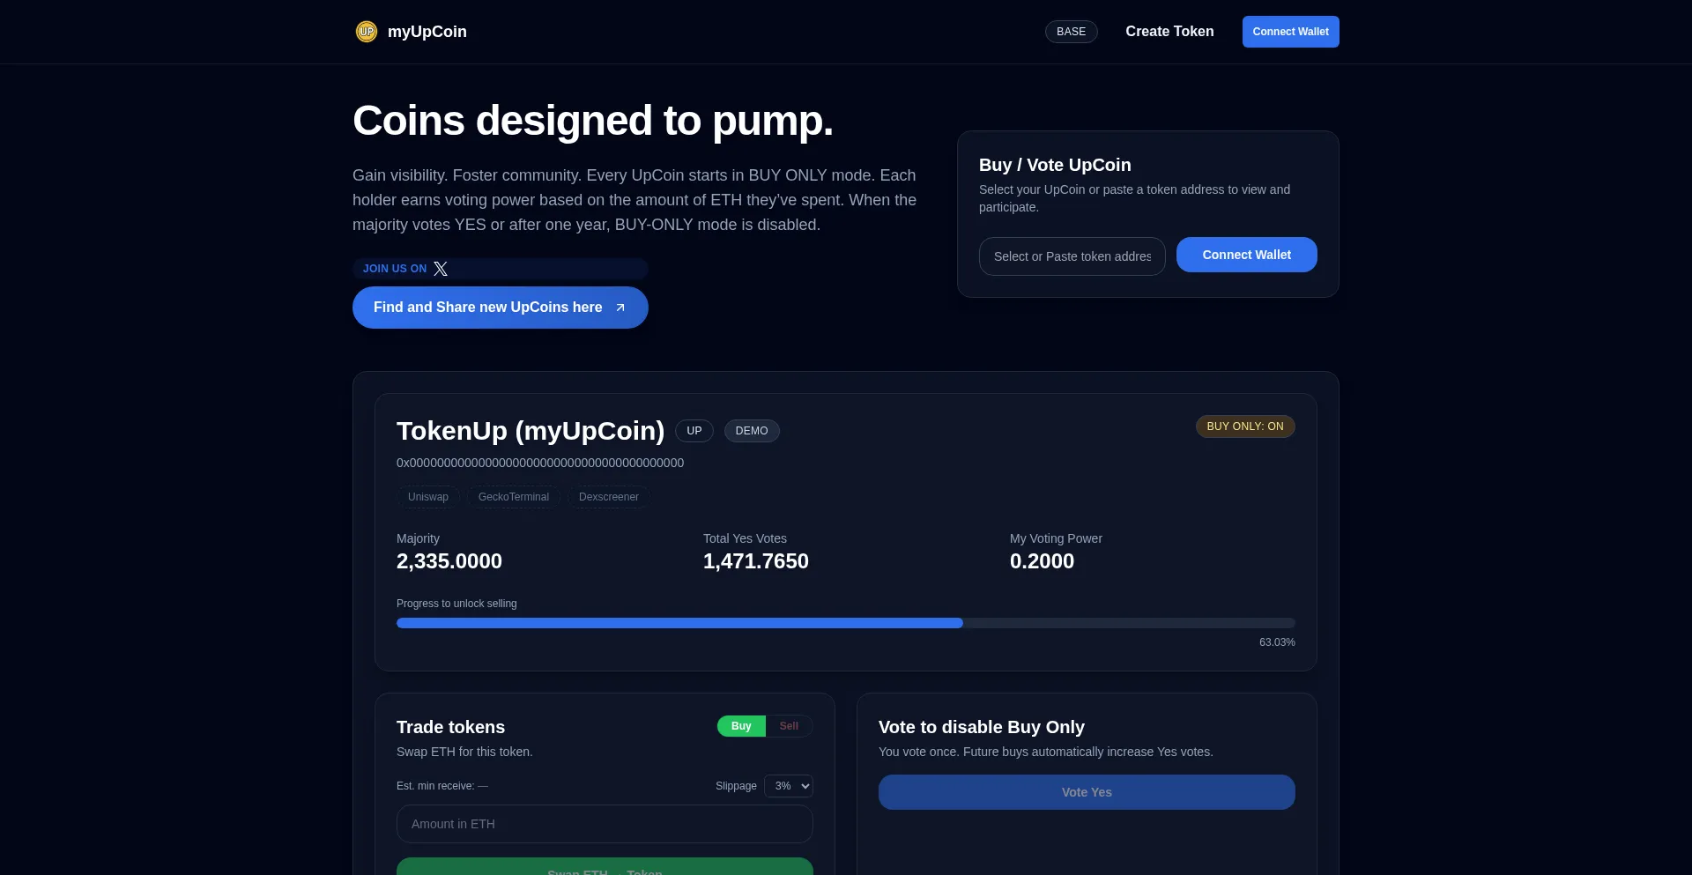The image size is (1692, 875).
Task: Toggle Buy mode in Trade tokens panel
Action: [x=740, y=726]
